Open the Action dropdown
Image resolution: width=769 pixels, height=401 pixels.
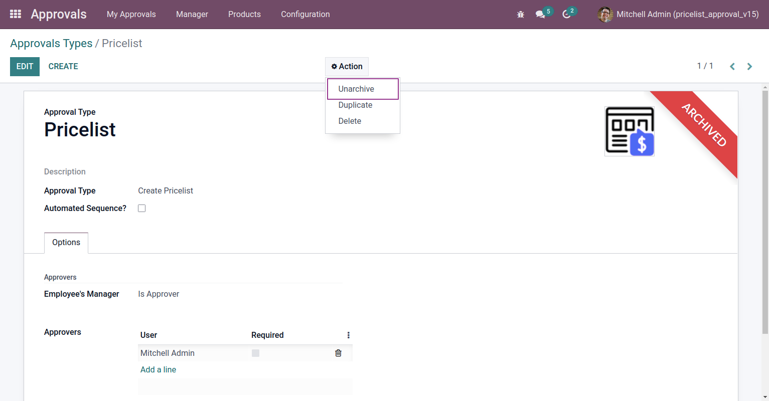pyautogui.click(x=347, y=66)
